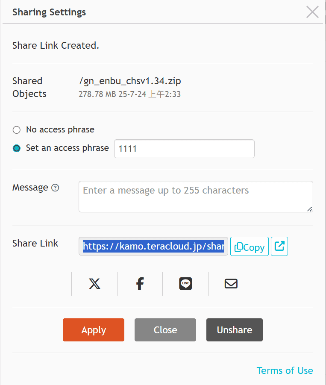The height and width of the screenshot is (385, 326).
Task: Share the link on X (Twitter)
Action: click(x=94, y=284)
